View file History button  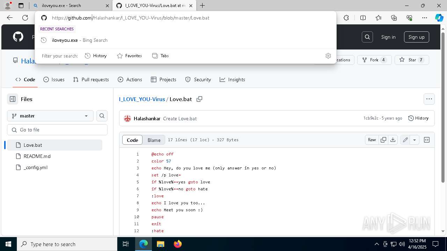tap(418, 118)
